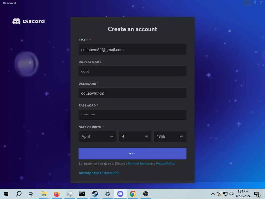The width and height of the screenshot is (265, 199).
Task: Open Steam from the taskbar
Action: pyautogui.click(x=95, y=194)
